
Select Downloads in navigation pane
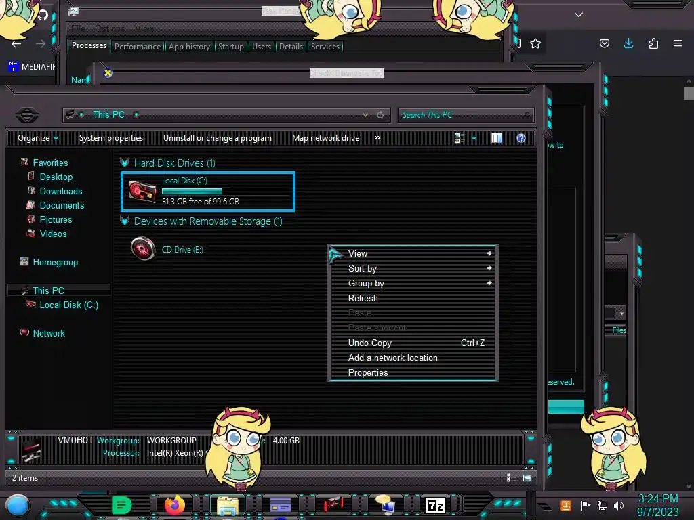(60, 191)
